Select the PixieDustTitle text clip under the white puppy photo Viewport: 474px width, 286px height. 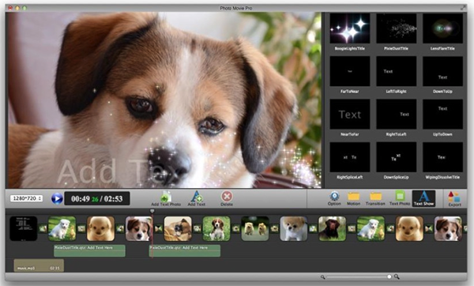(x=89, y=251)
